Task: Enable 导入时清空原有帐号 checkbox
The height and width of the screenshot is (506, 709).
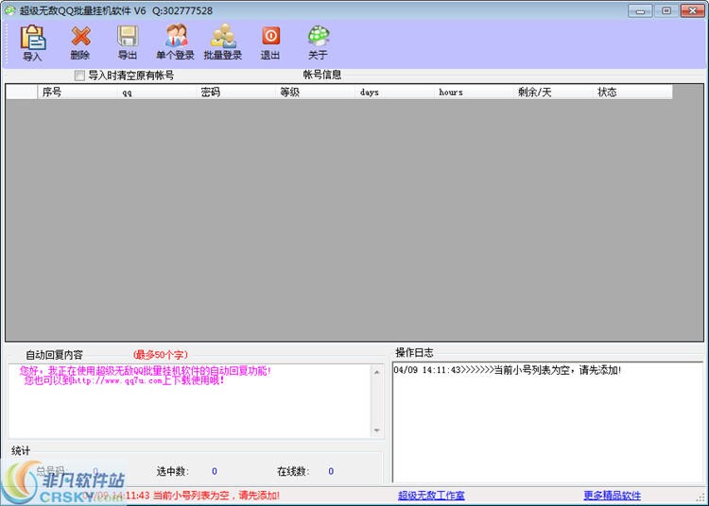Action: (79, 76)
